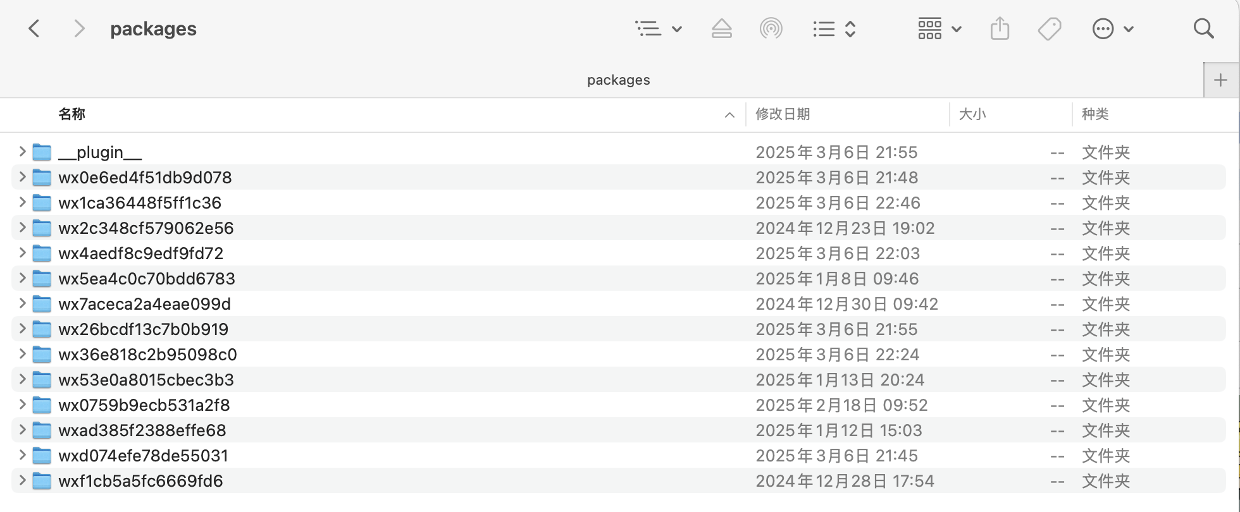Go back with the left chevron
Screen dimensions: 1240x512
pyautogui.click(x=35, y=29)
